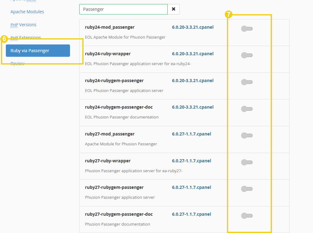
Task: Enable the ruby24-mod_passenger package toggle
Action: (246, 29)
